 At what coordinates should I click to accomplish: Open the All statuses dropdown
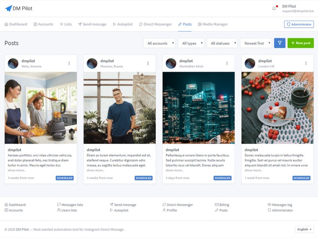click(222, 43)
